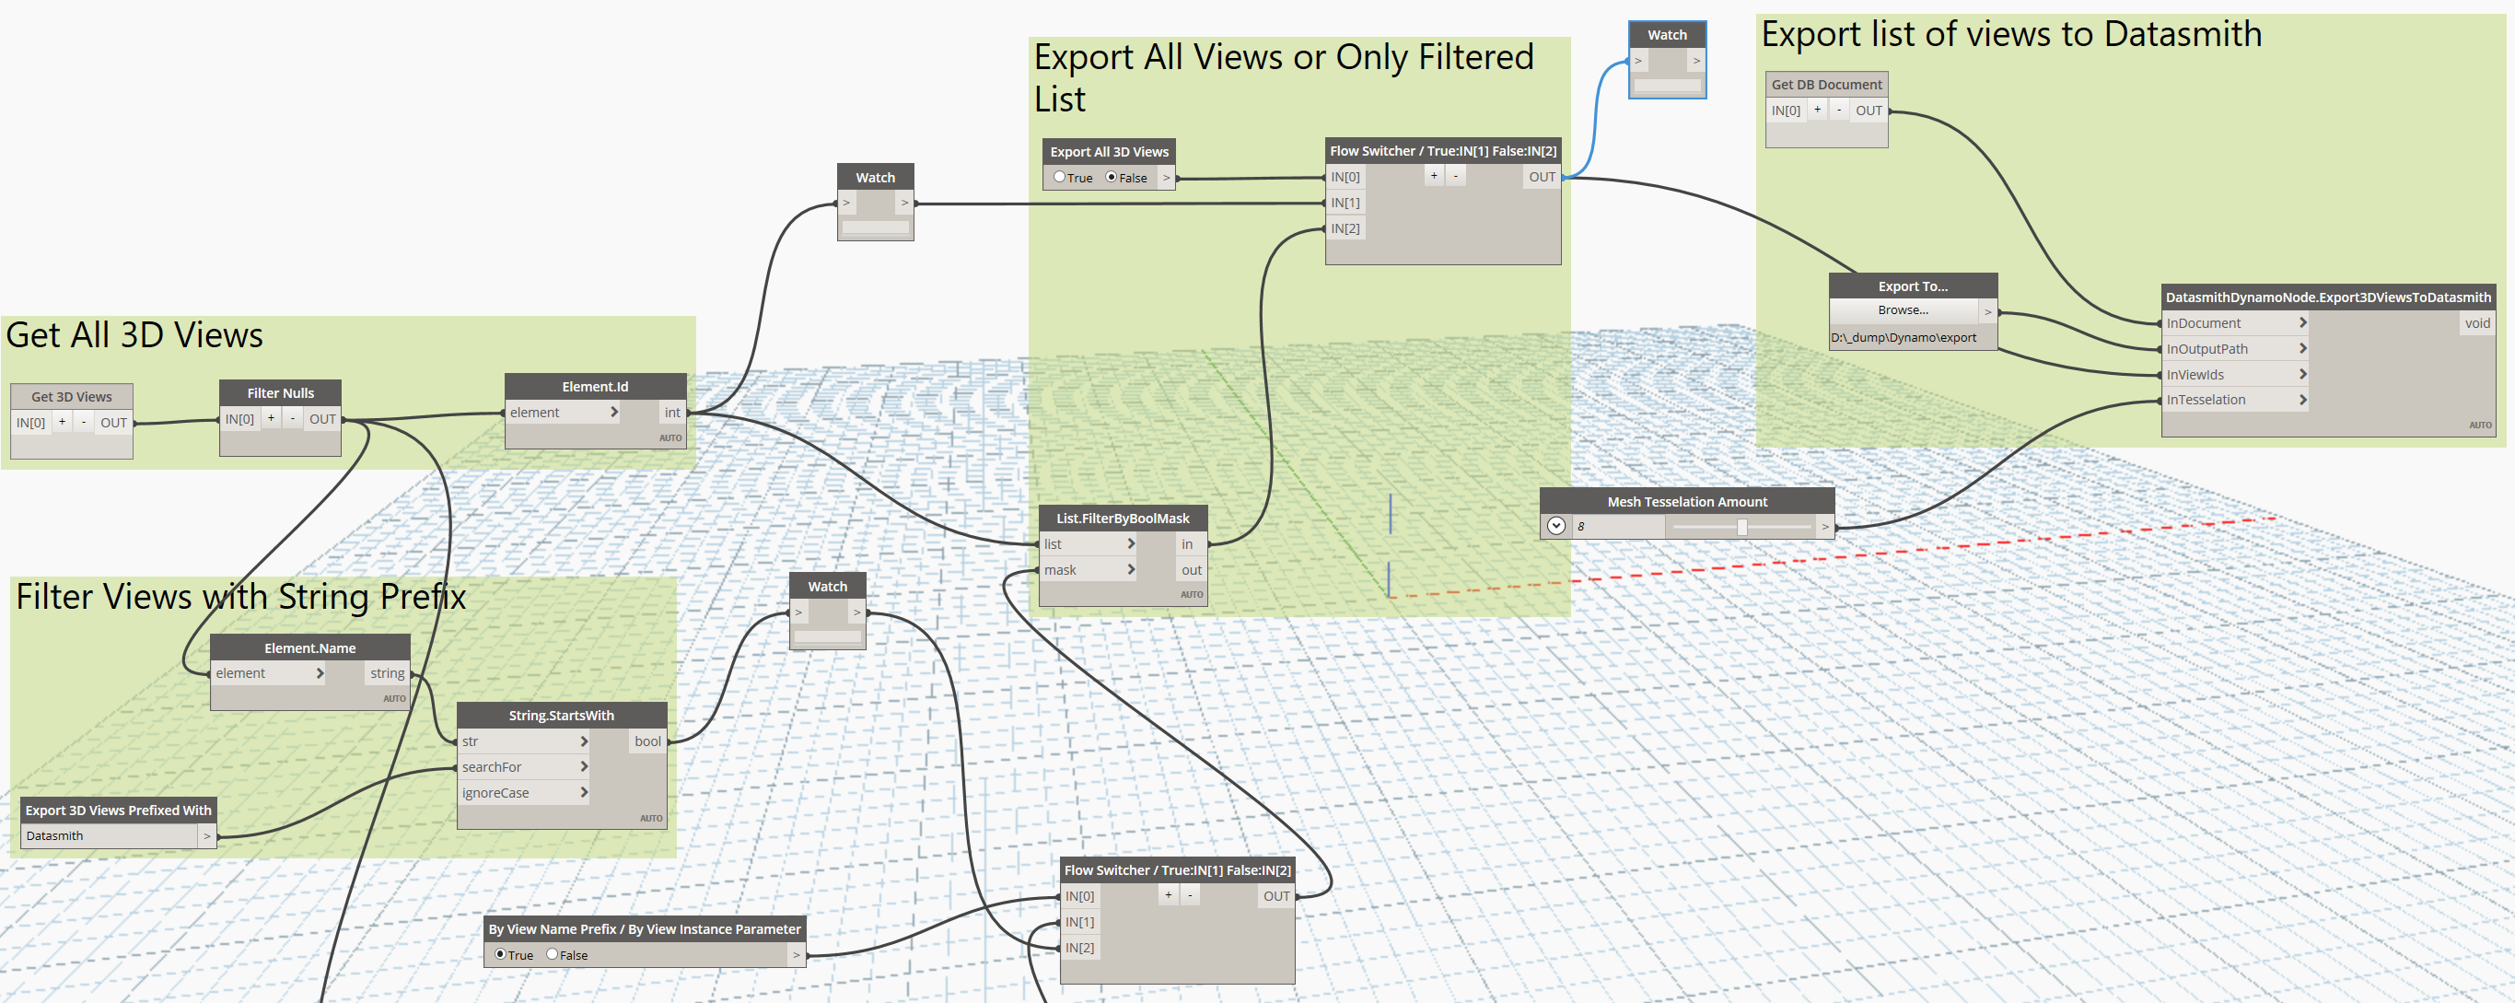This screenshot has height=1003, width=2515.
Task: Select the False radio on Export All 3D Views node
Action: (1111, 177)
